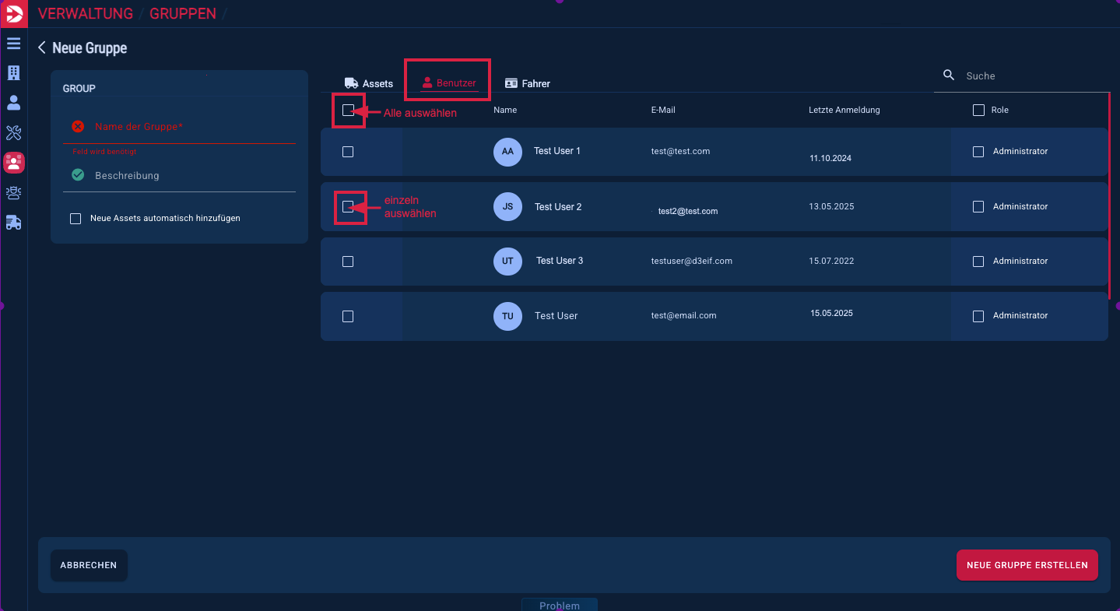Open the hamburger menu in the sidebar

[13, 44]
